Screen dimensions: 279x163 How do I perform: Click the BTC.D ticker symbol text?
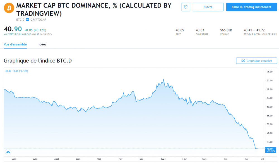point(20,20)
